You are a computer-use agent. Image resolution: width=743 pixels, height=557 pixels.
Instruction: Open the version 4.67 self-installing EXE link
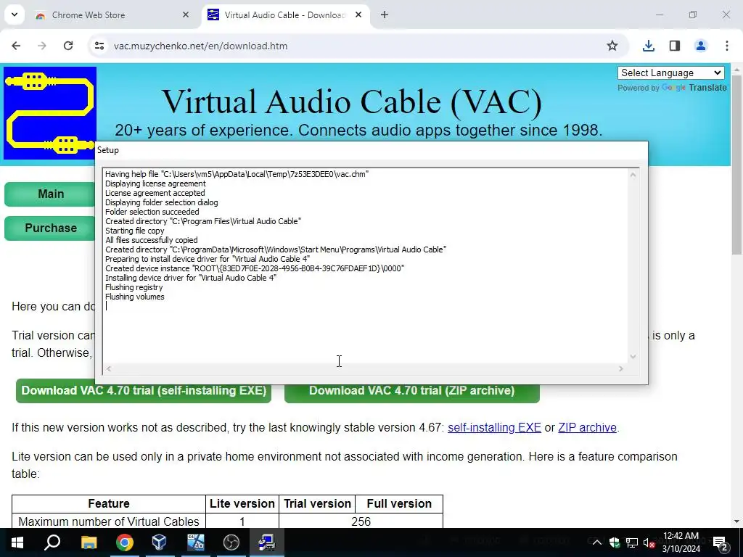[494, 427]
